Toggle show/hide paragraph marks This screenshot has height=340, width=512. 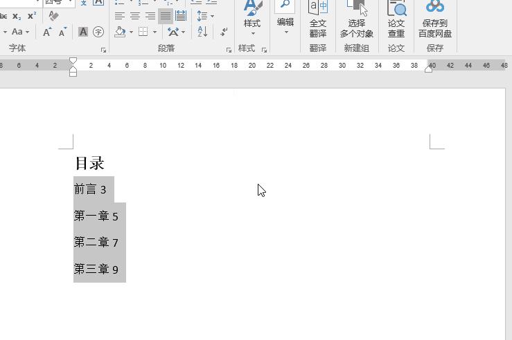224,32
